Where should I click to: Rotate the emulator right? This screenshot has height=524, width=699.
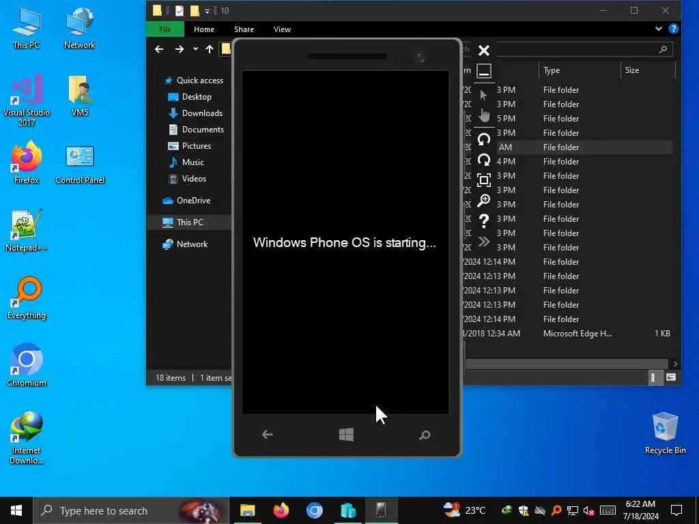click(484, 160)
